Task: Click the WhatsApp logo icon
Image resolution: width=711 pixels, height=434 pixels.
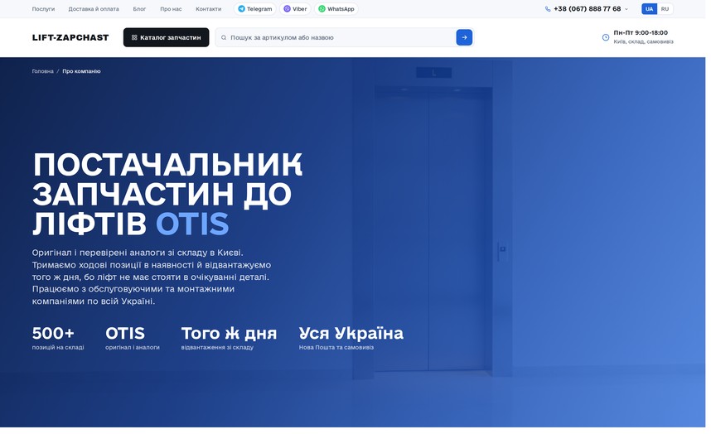Action: click(x=322, y=9)
